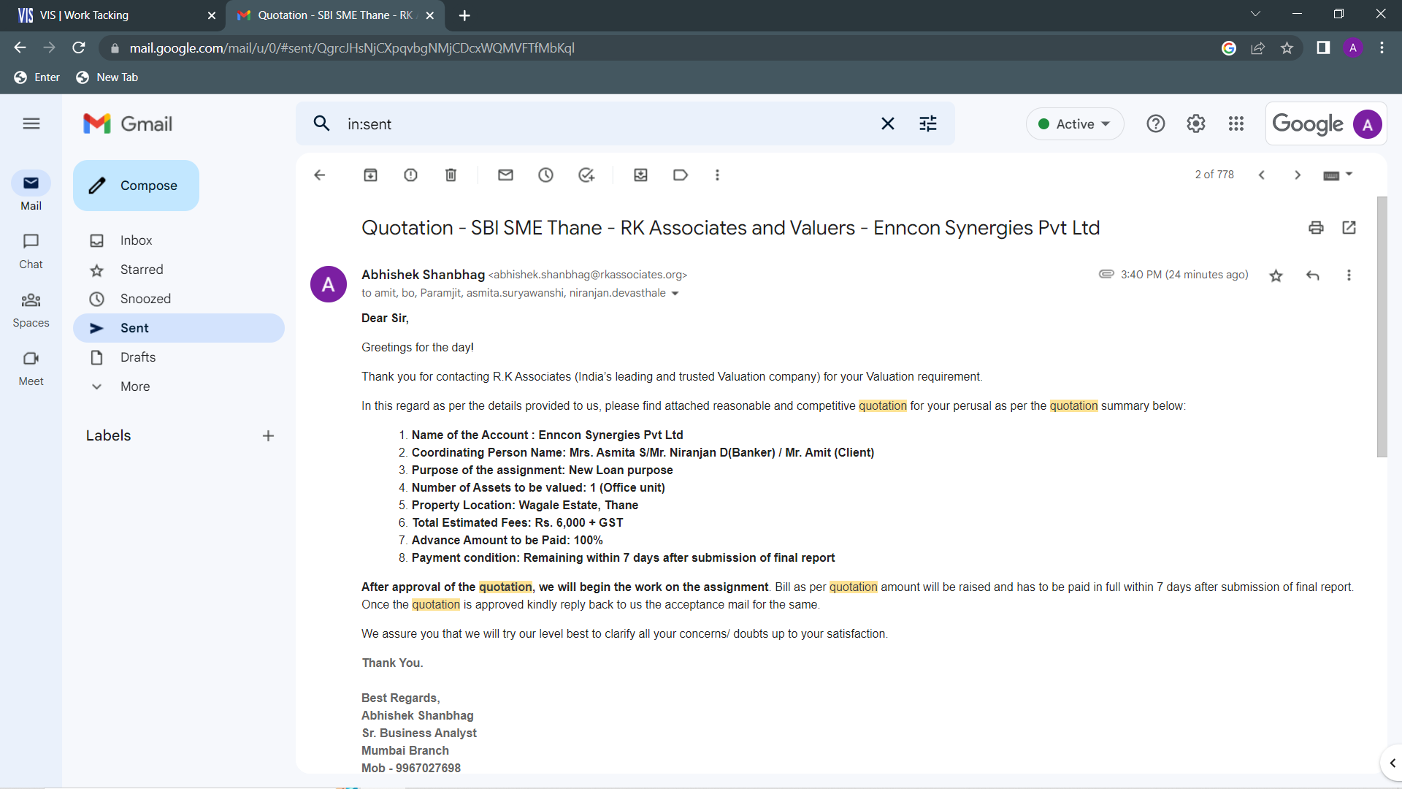1402x789 pixels.
Task: Open toolbar More options three dots
Action: click(x=718, y=175)
